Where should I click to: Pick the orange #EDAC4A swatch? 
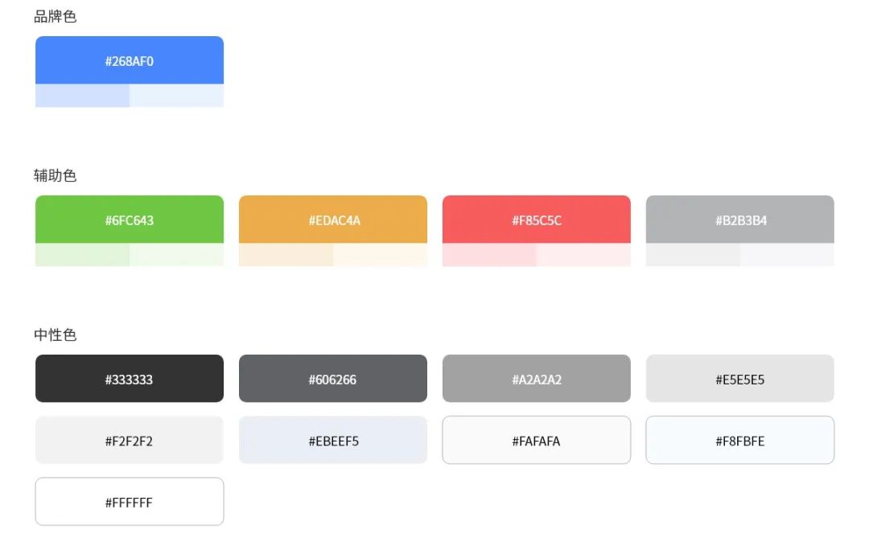(333, 220)
